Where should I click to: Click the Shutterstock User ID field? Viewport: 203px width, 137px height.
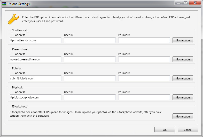tap(90, 40)
